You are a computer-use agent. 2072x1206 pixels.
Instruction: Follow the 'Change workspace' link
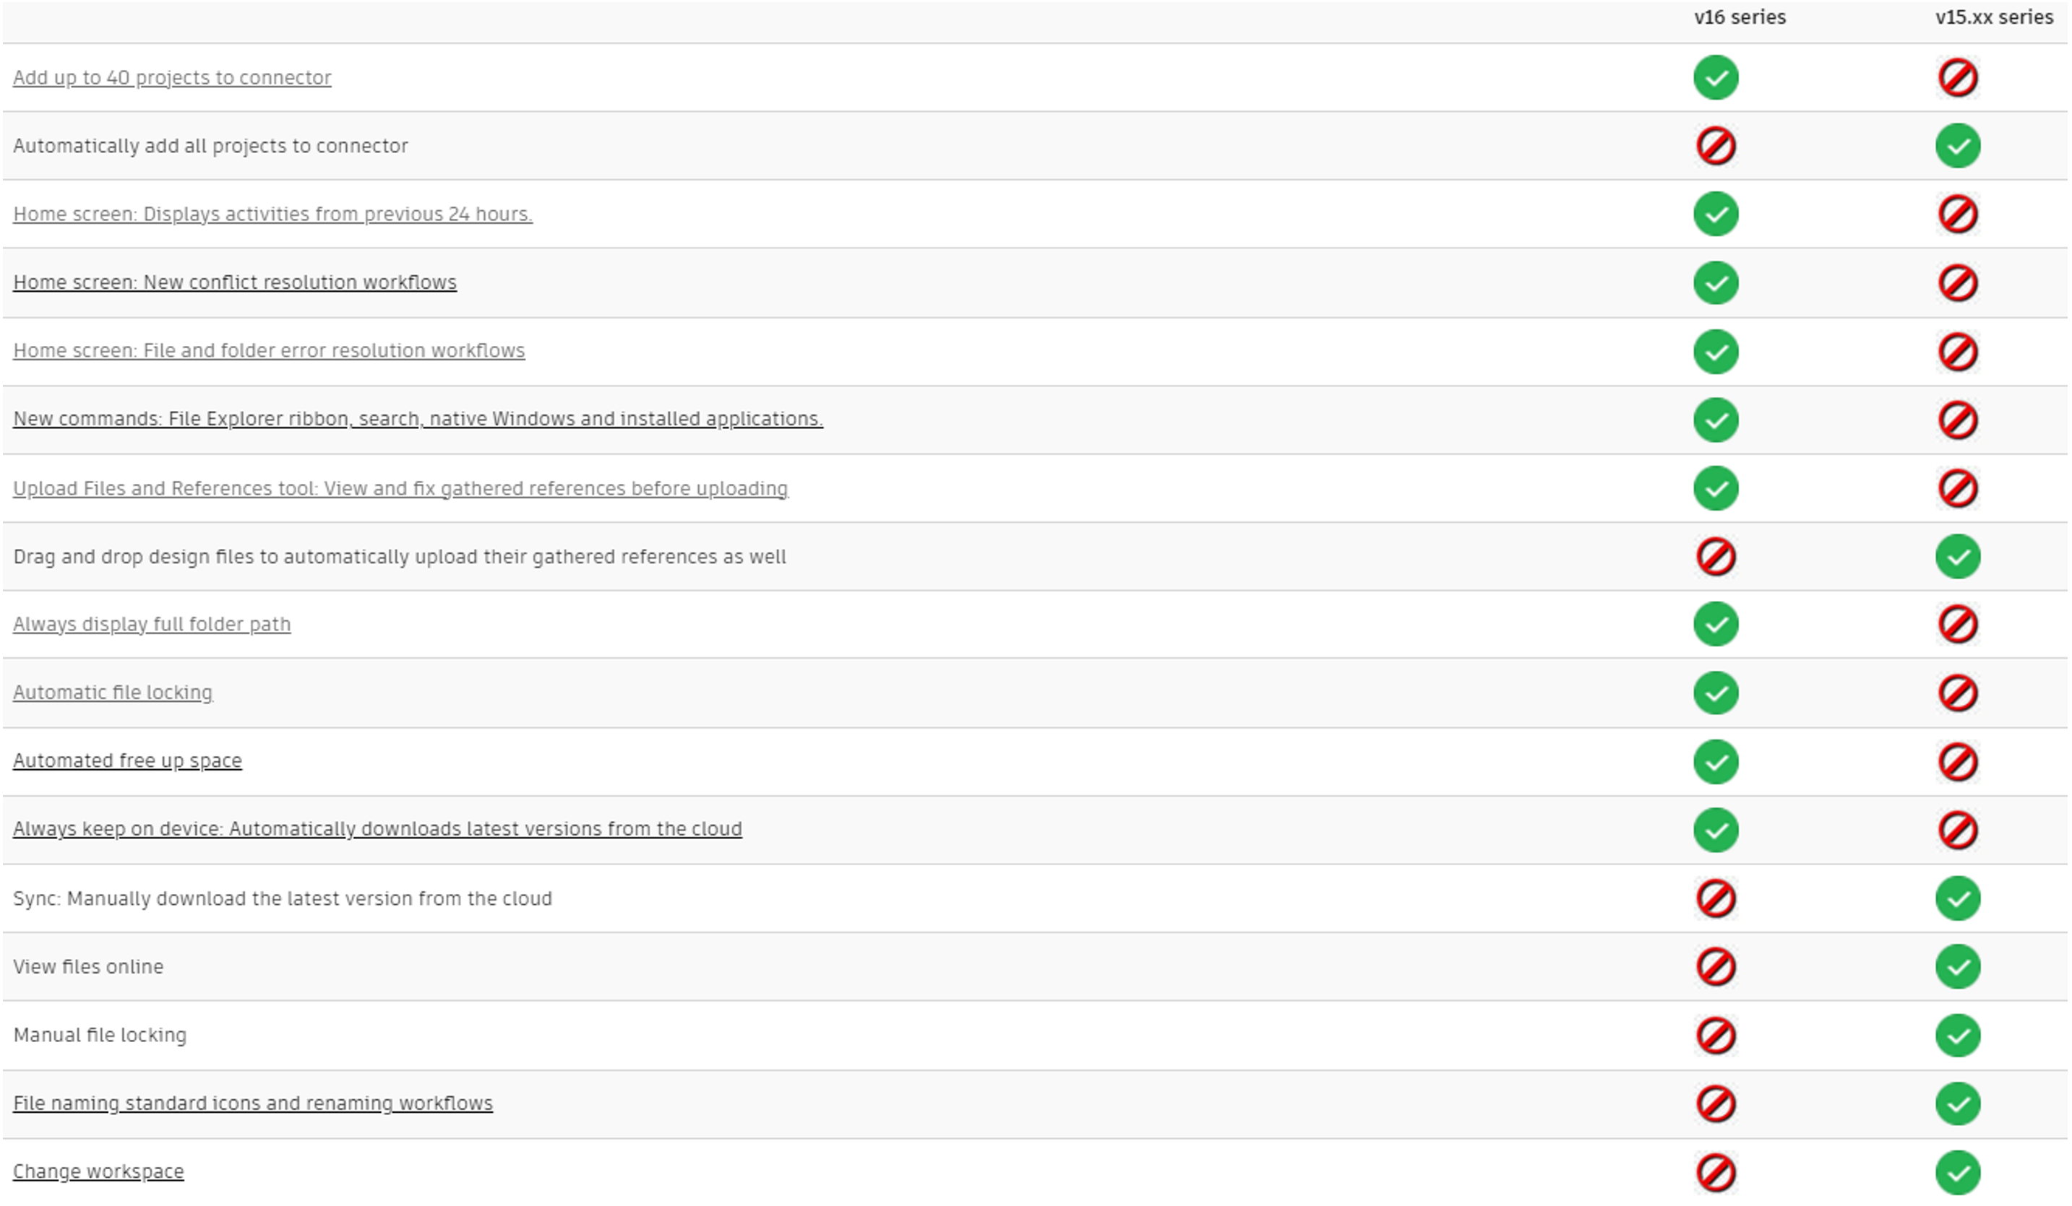(x=99, y=1171)
